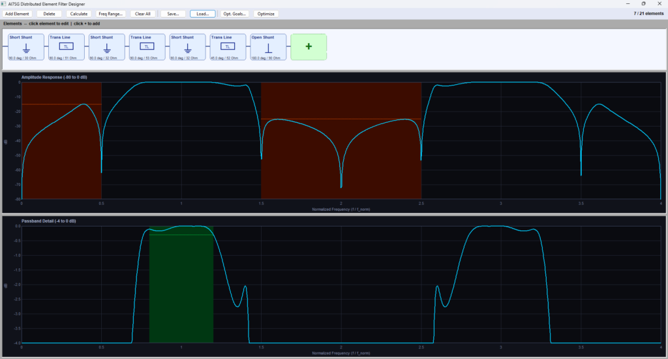Select the Trans Line 53 Ohm element
Image resolution: width=668 pixels, height=359 pixels.
click(x=147, y=47)
